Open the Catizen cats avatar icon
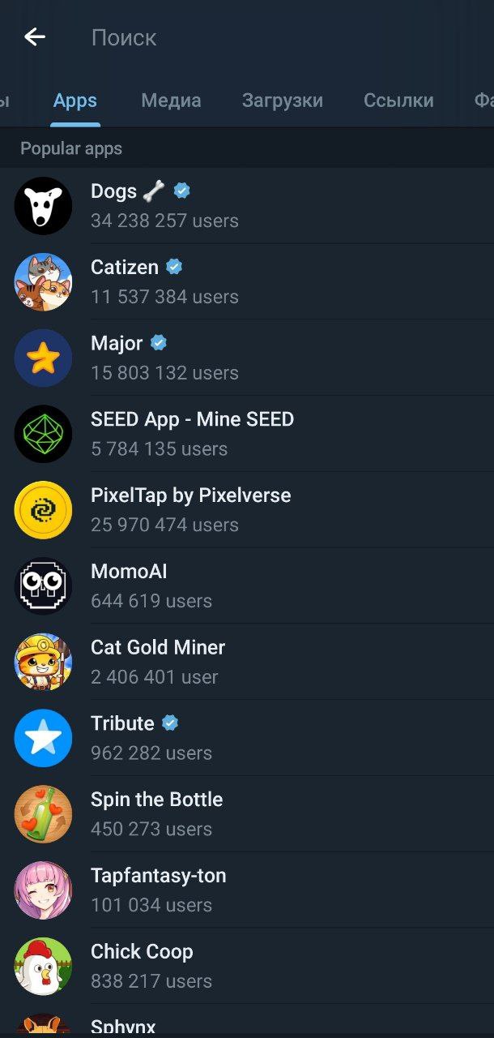 tap(43, 282)
